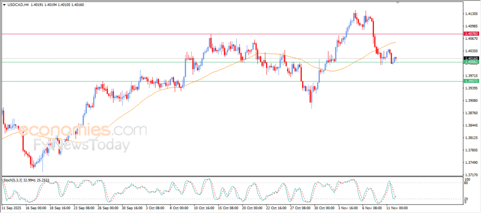Click the 1.38760 price axis value

point(472,113)
